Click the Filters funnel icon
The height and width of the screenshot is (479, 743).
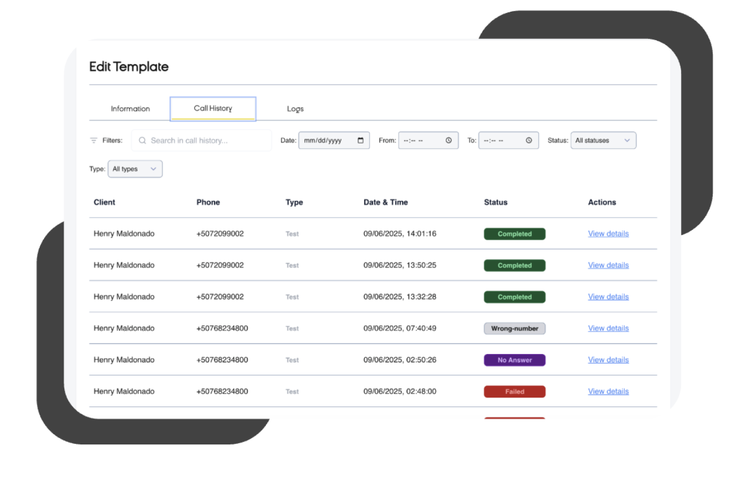pos(94,141)
